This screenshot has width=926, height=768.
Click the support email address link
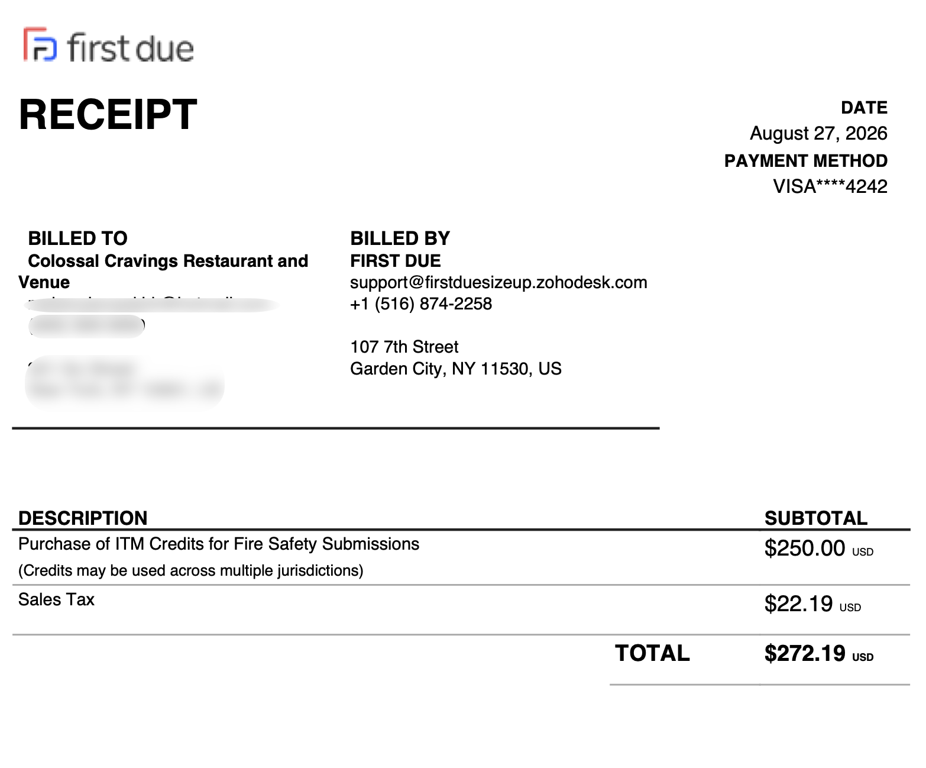(498, 282)
